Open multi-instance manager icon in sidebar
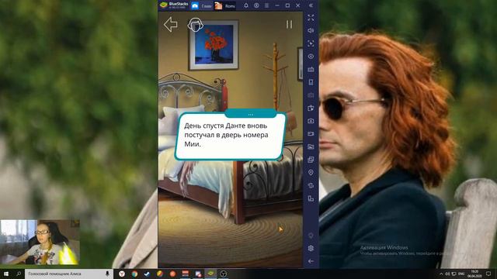This screenshot has height=279, width=497. coord(311,160)
